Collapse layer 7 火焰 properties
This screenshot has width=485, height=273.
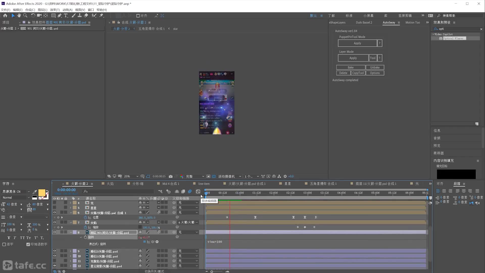point(71,223)
